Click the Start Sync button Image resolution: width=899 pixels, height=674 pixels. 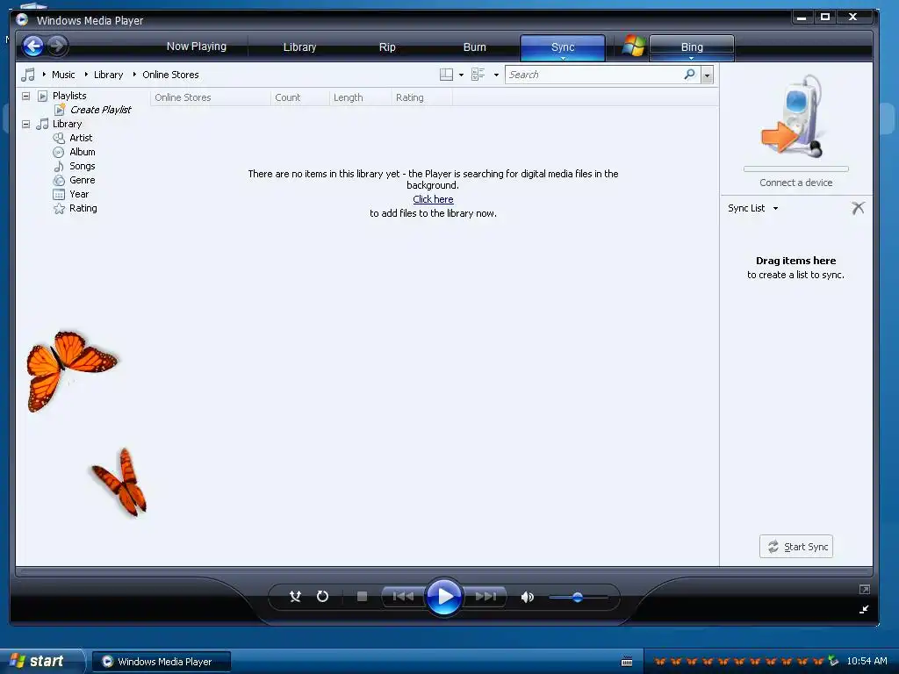(796, 547)
